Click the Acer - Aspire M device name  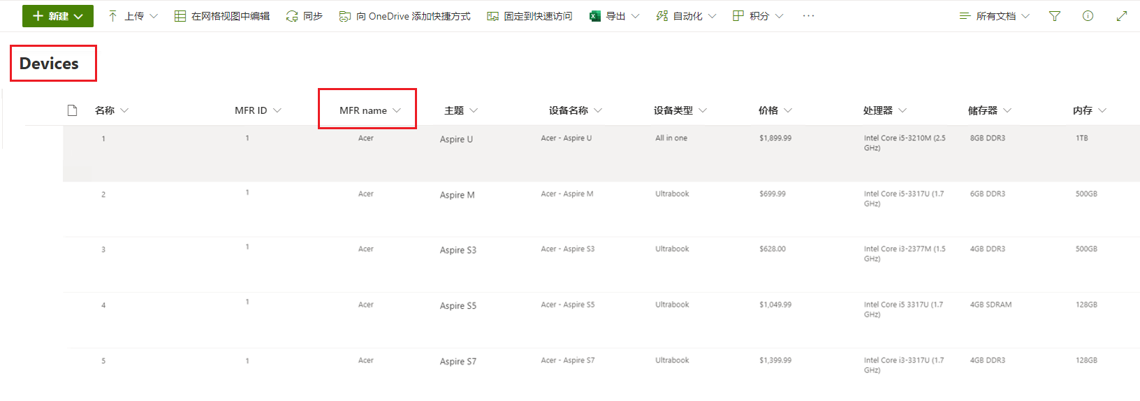tap(567, 194)
